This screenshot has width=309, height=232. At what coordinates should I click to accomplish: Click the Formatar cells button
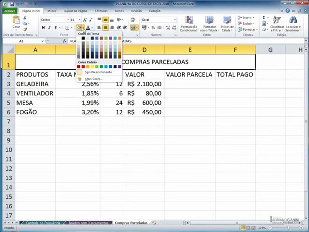point(248,29)
